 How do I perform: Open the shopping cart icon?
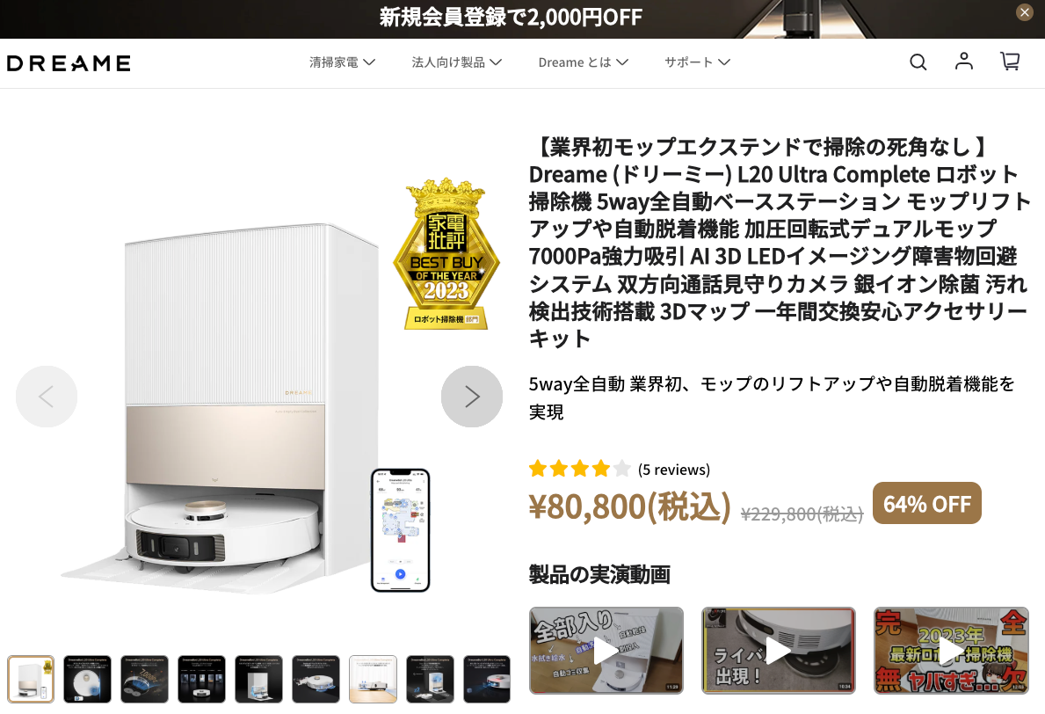[x=1011, y=62]
